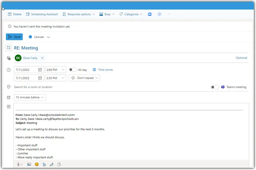Open the Scheduling Assistant

(x=42, y=14)
